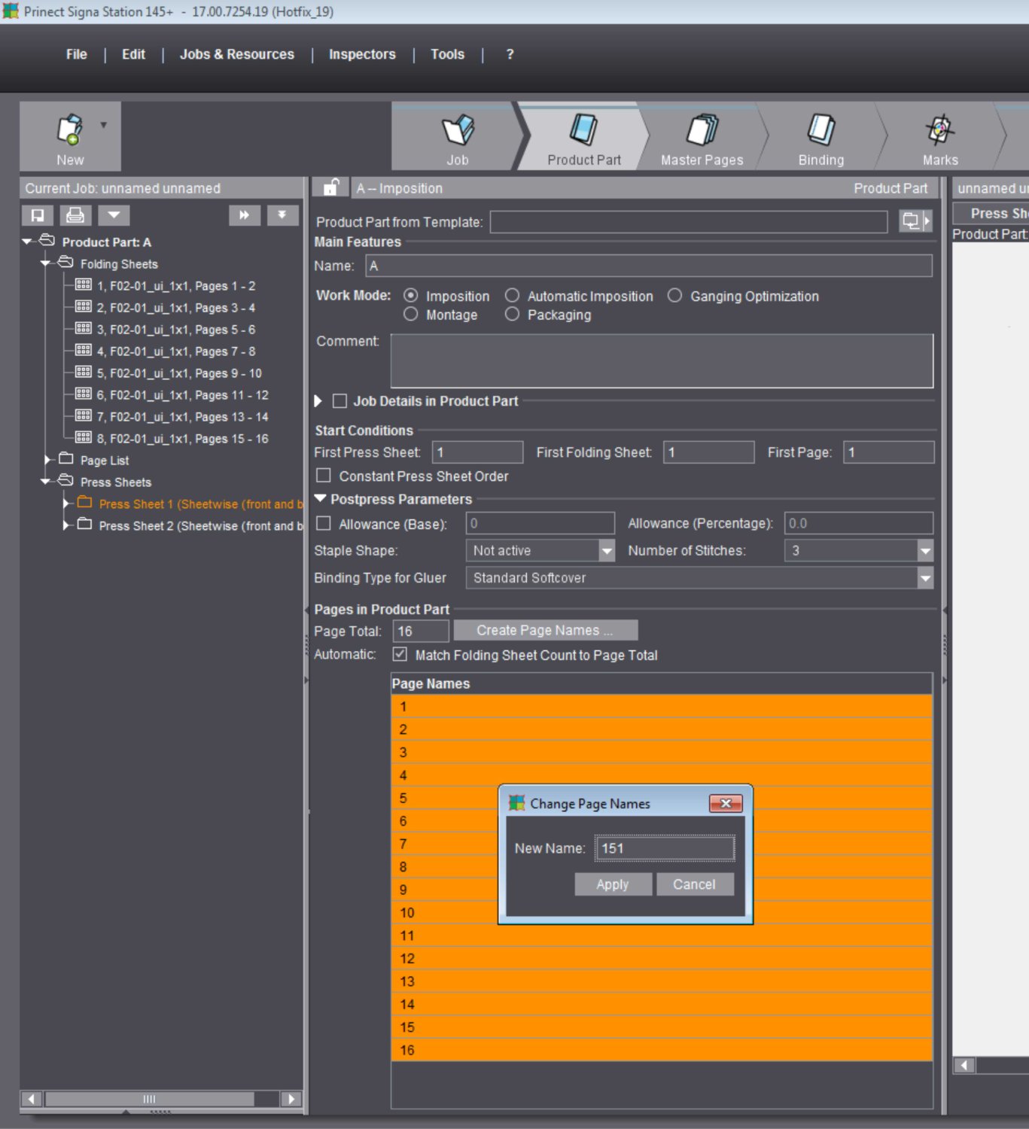Click the save icon in job panel
This screenshot has width=1029, height=1129.
tap(37, 216)
